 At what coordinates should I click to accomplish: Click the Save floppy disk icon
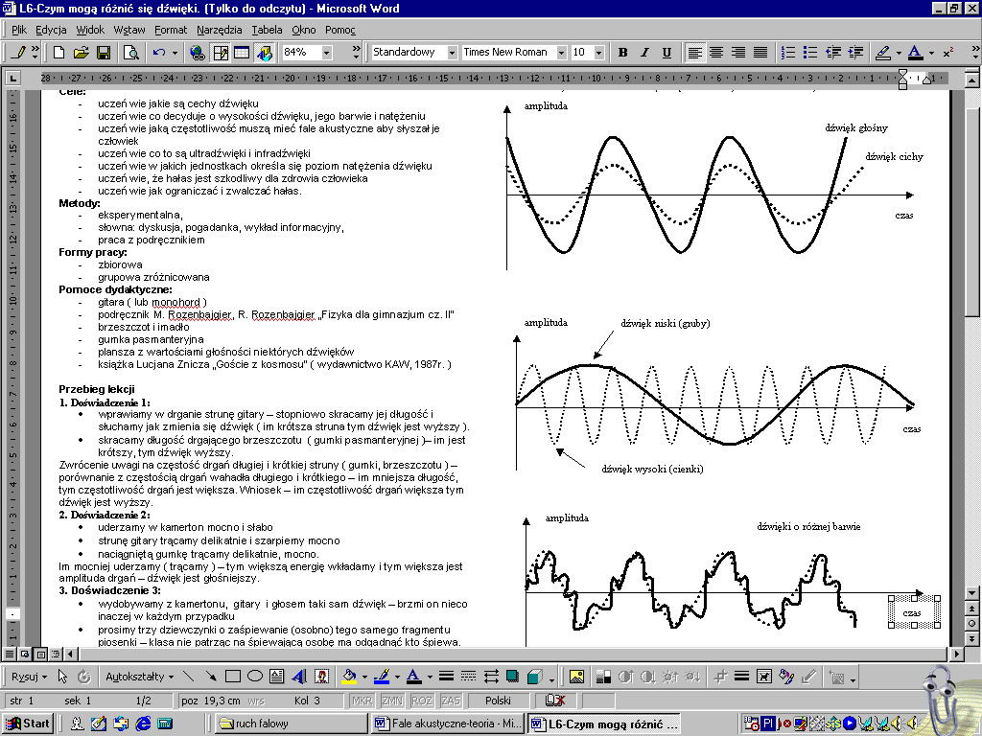pyautogui.click(x=103, y=53)
